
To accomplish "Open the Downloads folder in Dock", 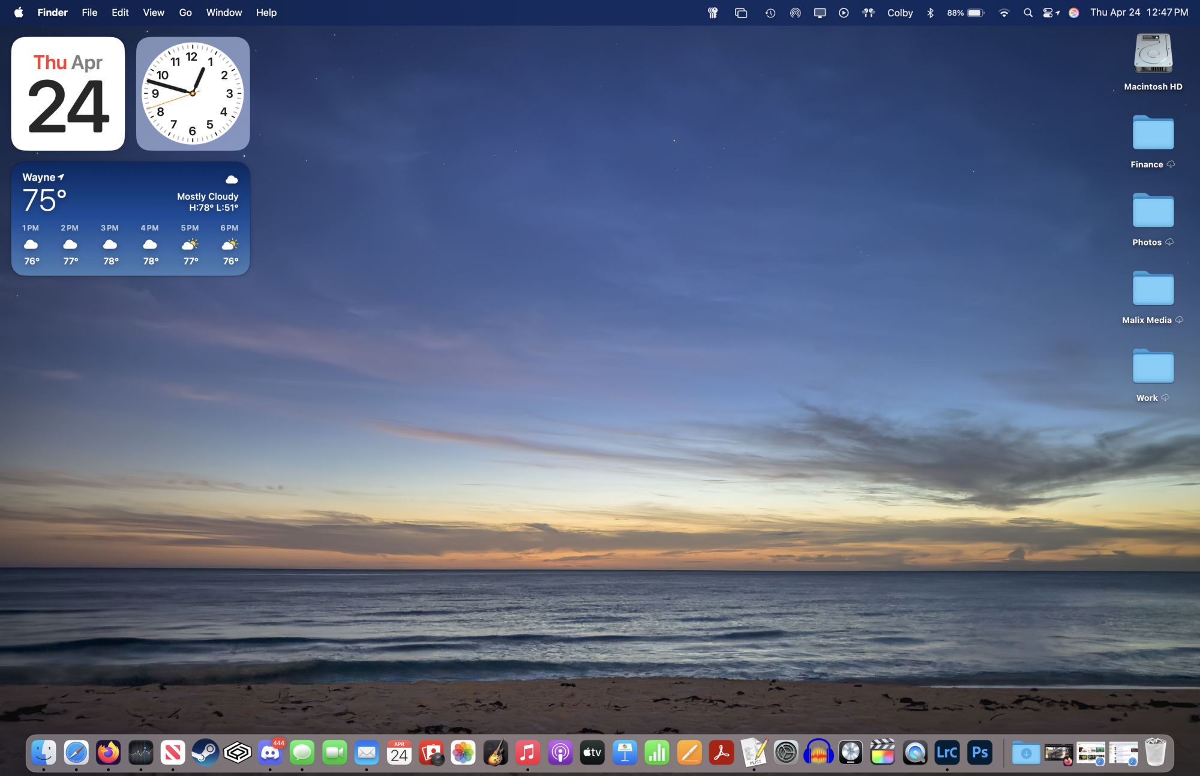I will click(x=1025, y=752).
